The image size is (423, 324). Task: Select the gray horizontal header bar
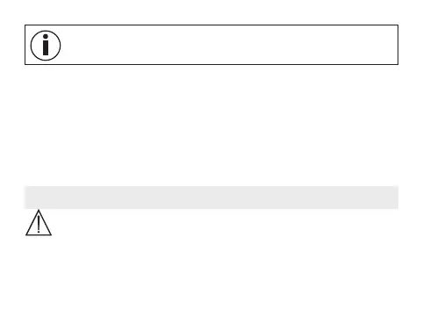point(211,198)
